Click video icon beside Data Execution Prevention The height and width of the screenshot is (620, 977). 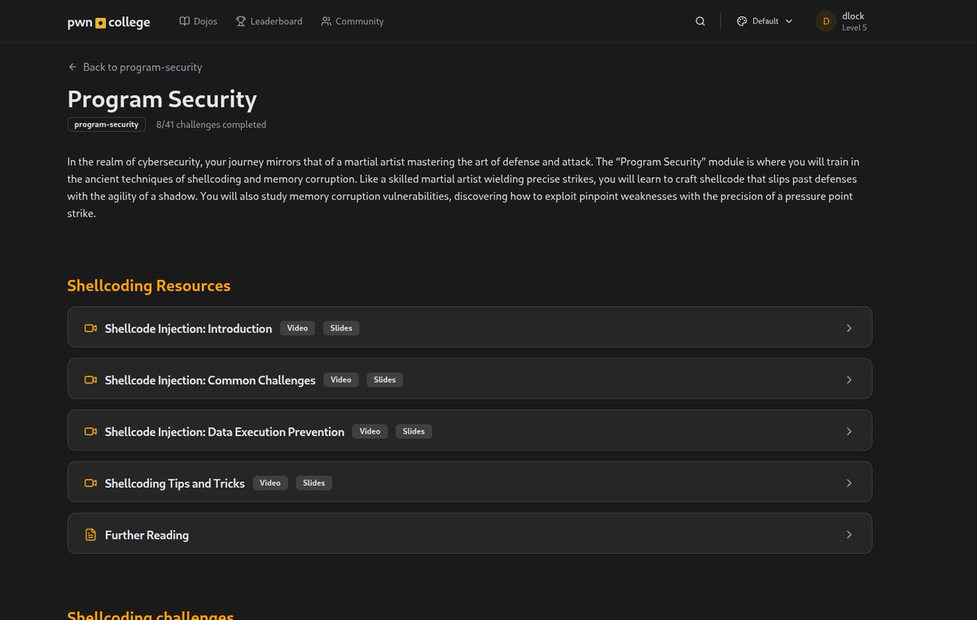point(90,431)
